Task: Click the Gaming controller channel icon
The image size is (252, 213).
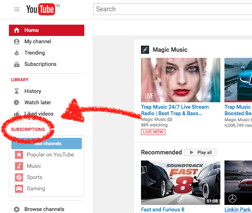Action: pos(19,189)
